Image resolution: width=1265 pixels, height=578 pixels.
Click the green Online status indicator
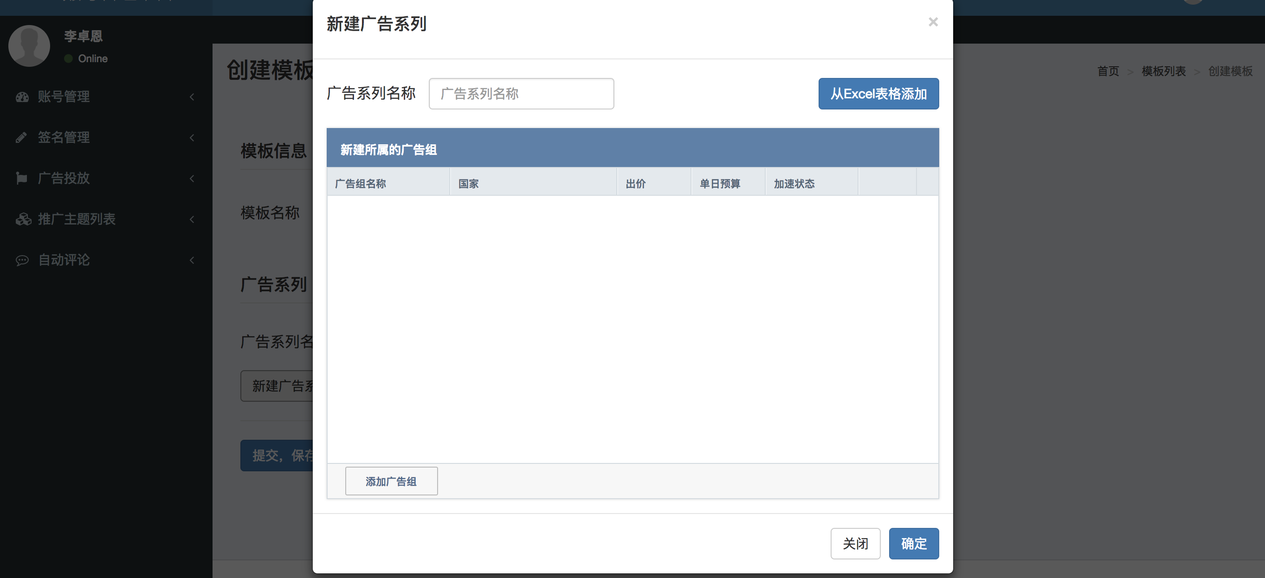pos(68,58)
